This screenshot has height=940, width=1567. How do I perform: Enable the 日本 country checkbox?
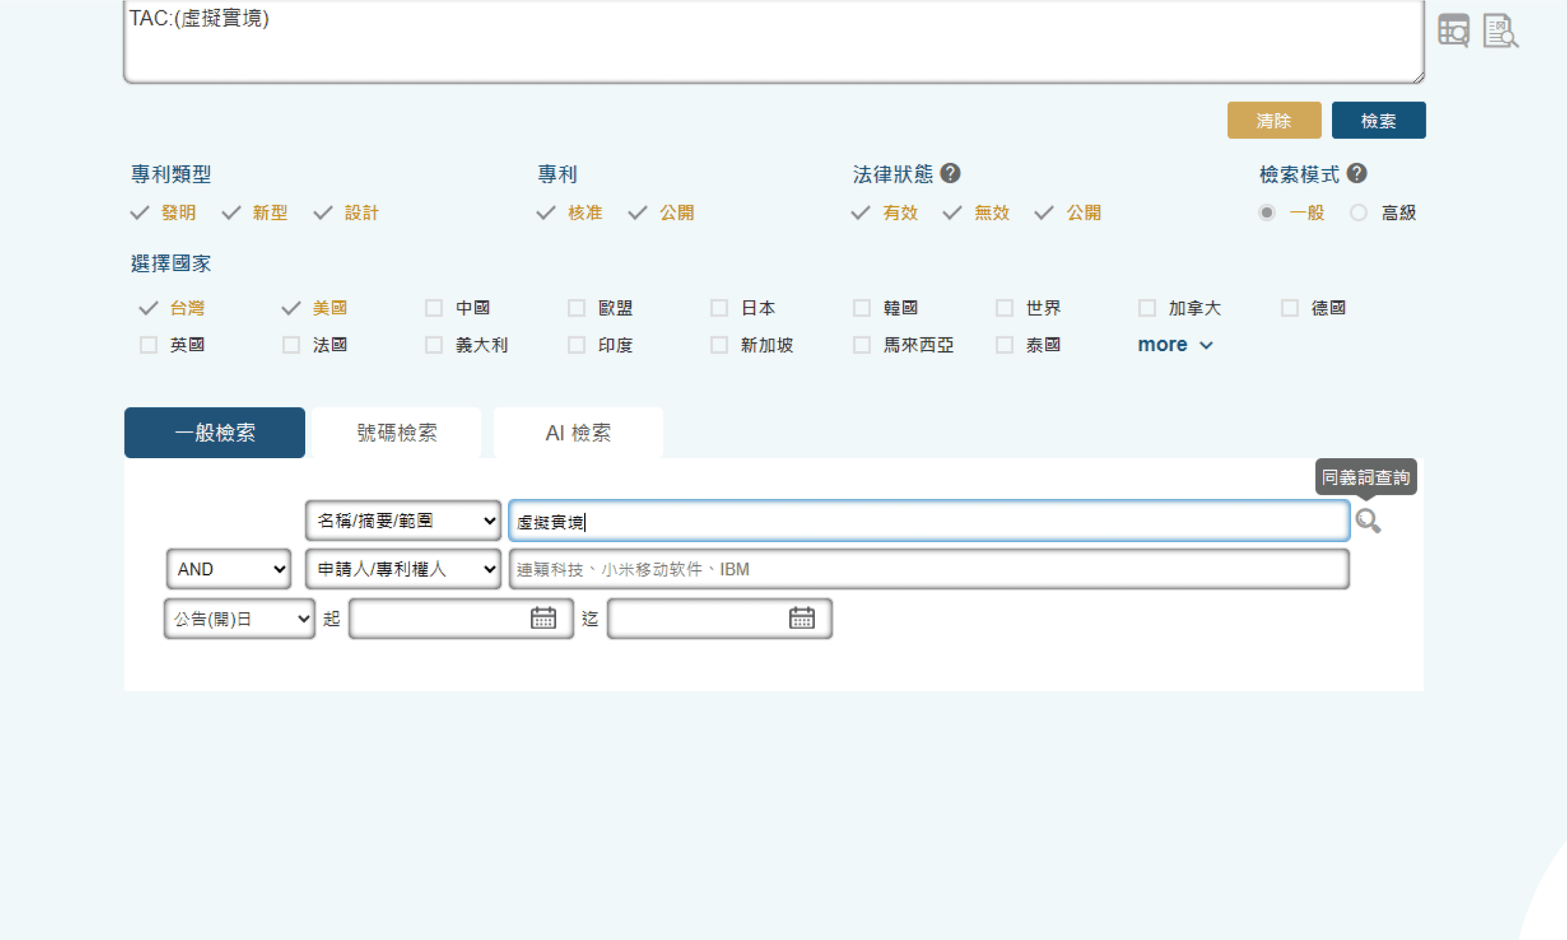[x=719, y=308]
